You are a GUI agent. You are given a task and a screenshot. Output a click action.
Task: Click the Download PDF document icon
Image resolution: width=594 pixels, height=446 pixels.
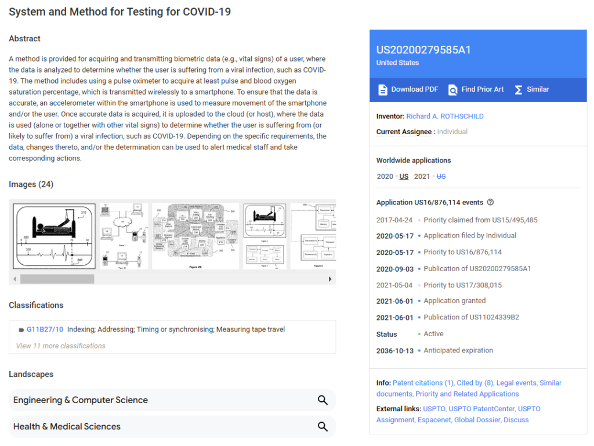coord(383,89)
